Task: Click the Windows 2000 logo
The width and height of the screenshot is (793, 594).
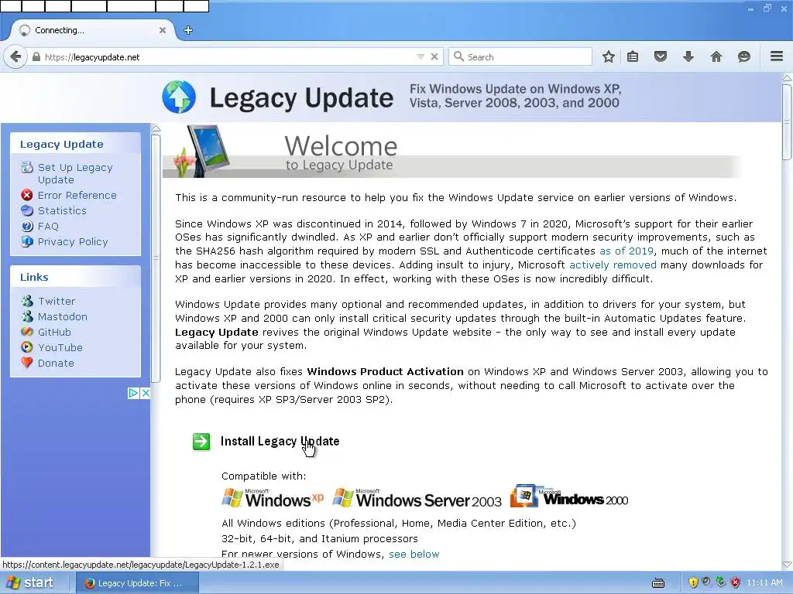Action: click(569, 497)
